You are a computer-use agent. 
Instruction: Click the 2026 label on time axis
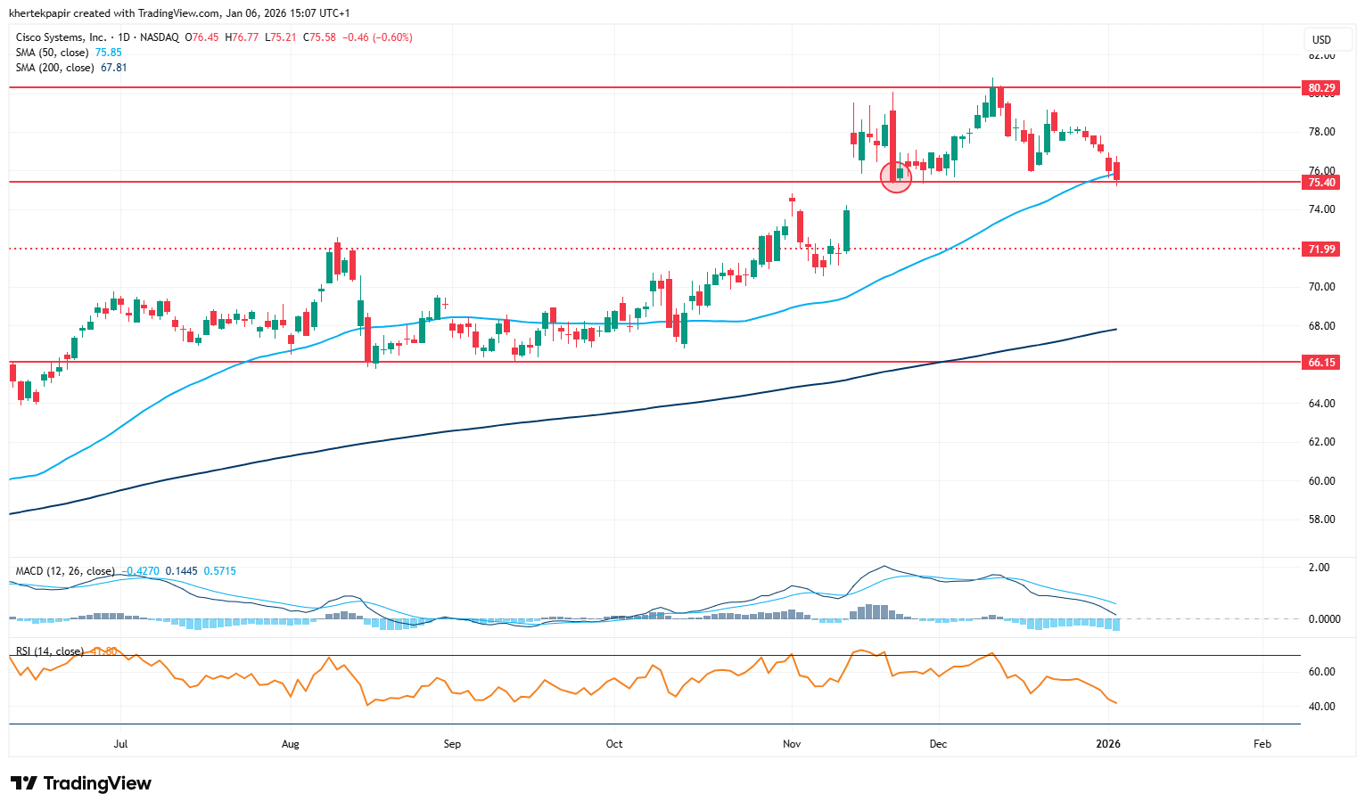pos(1108,743)
